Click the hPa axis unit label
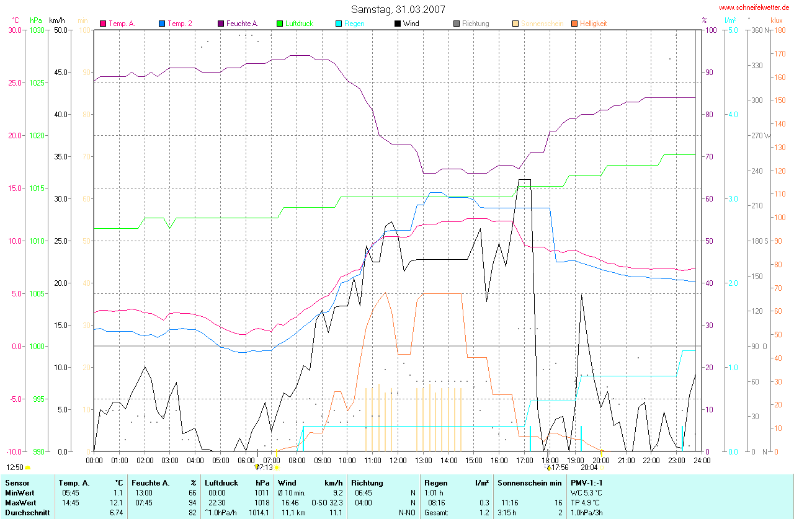The image size is (794, 519). pyautogui.click(x=36, y=20)
